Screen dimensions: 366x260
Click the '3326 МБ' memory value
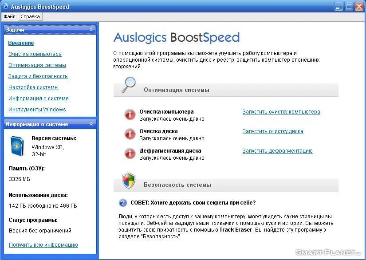20,179
